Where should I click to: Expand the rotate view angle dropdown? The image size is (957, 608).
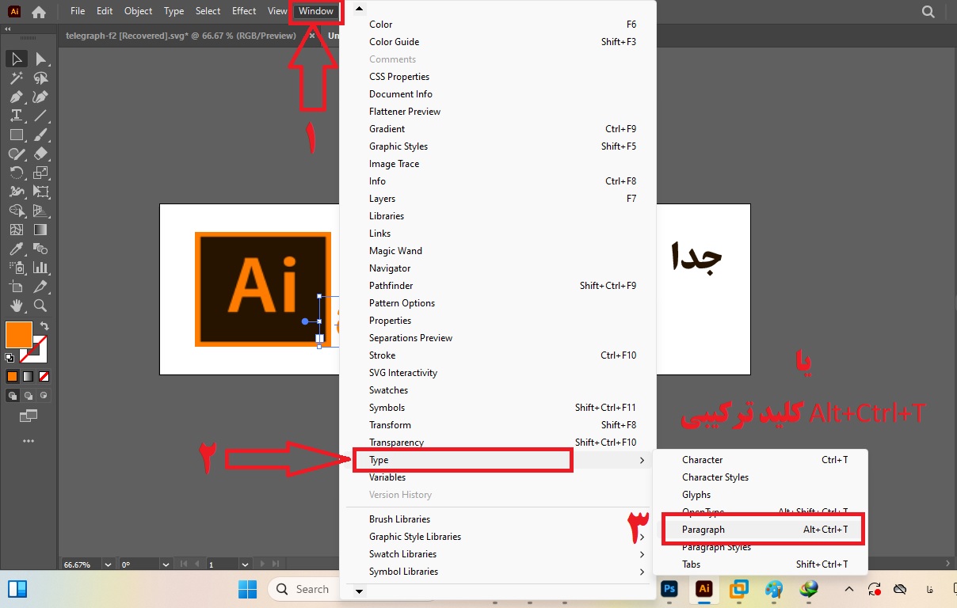(x=165, y=564)
